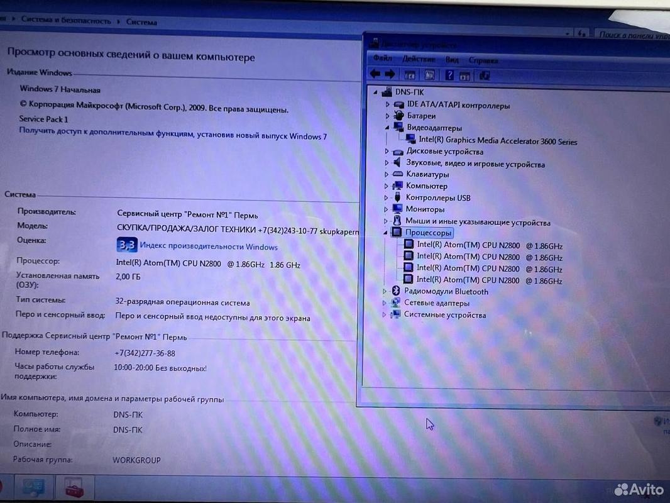Click the DNS-ПК computer root node
Screen dimensions: 670x503
pyautogui.click(x=409, y=91)
